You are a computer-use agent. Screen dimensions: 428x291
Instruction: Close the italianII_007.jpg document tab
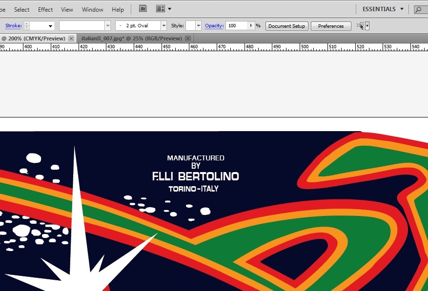(x=188, y=39)
